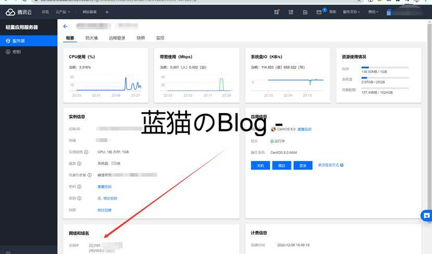The height and width of the screenshot is (254, 432).
Task: Switch to the 监控 tab
Action: 160,38
